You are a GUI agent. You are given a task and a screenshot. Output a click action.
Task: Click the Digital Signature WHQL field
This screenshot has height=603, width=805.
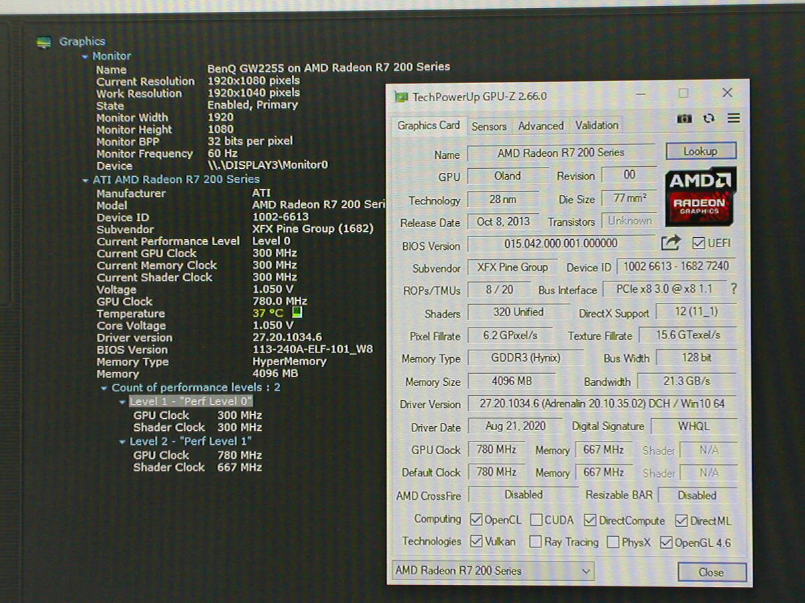point(694,426)
